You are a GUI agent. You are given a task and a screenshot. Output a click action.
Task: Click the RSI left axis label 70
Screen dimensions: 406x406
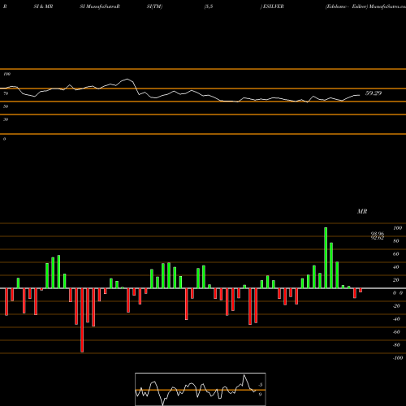pos(6,93)
